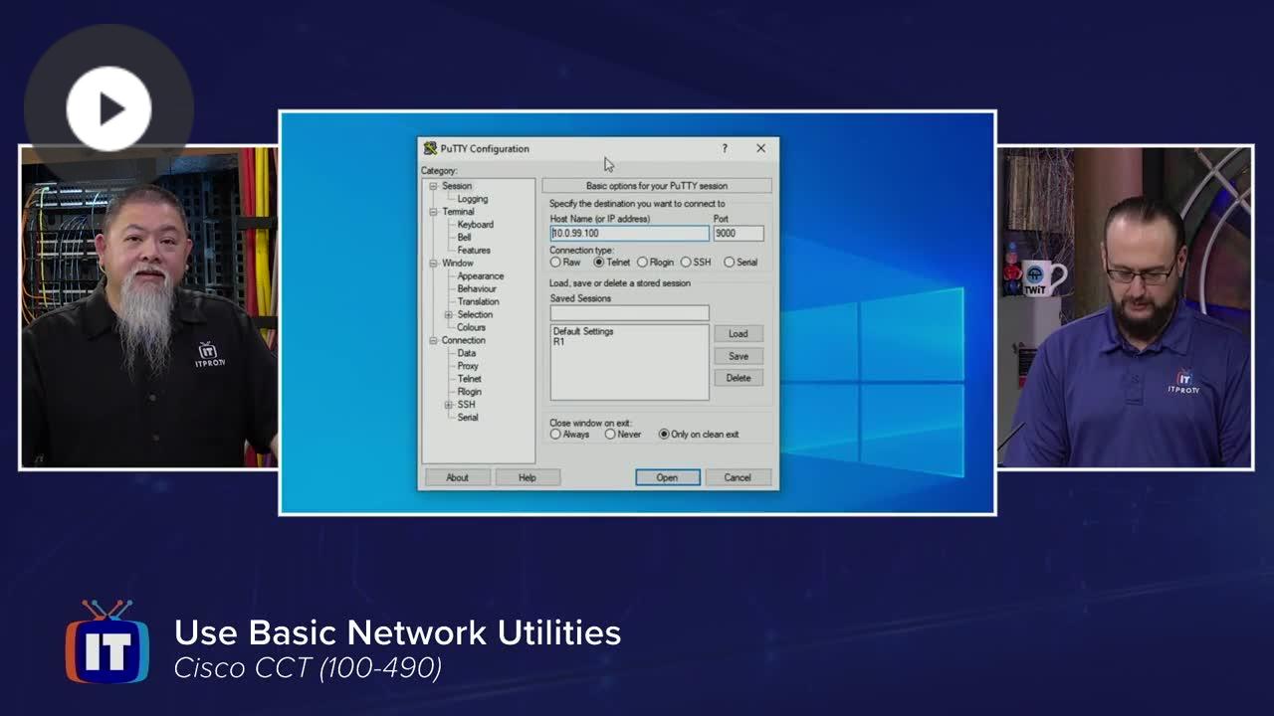1274x716 pixels.
Task: Open the Serial category in the tree
Action: coord(468,418)
